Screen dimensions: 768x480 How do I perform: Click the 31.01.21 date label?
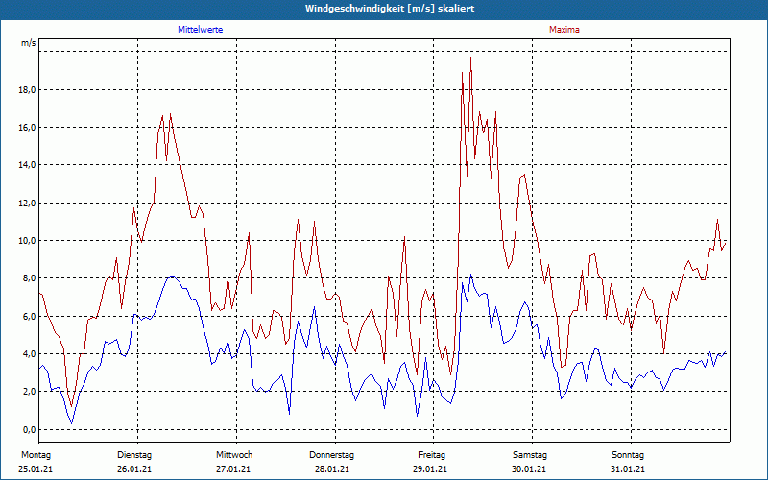pyautogui.click(x=628, y=469)
